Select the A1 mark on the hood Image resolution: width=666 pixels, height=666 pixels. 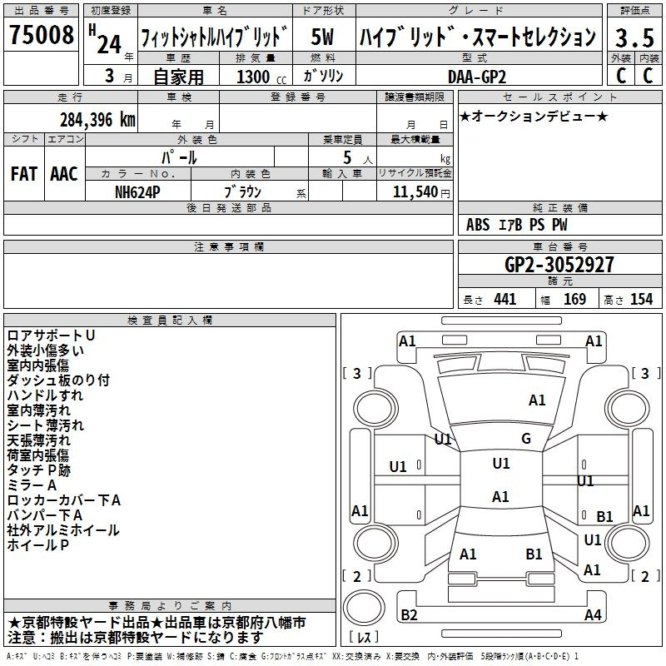(x=537, y=400)
